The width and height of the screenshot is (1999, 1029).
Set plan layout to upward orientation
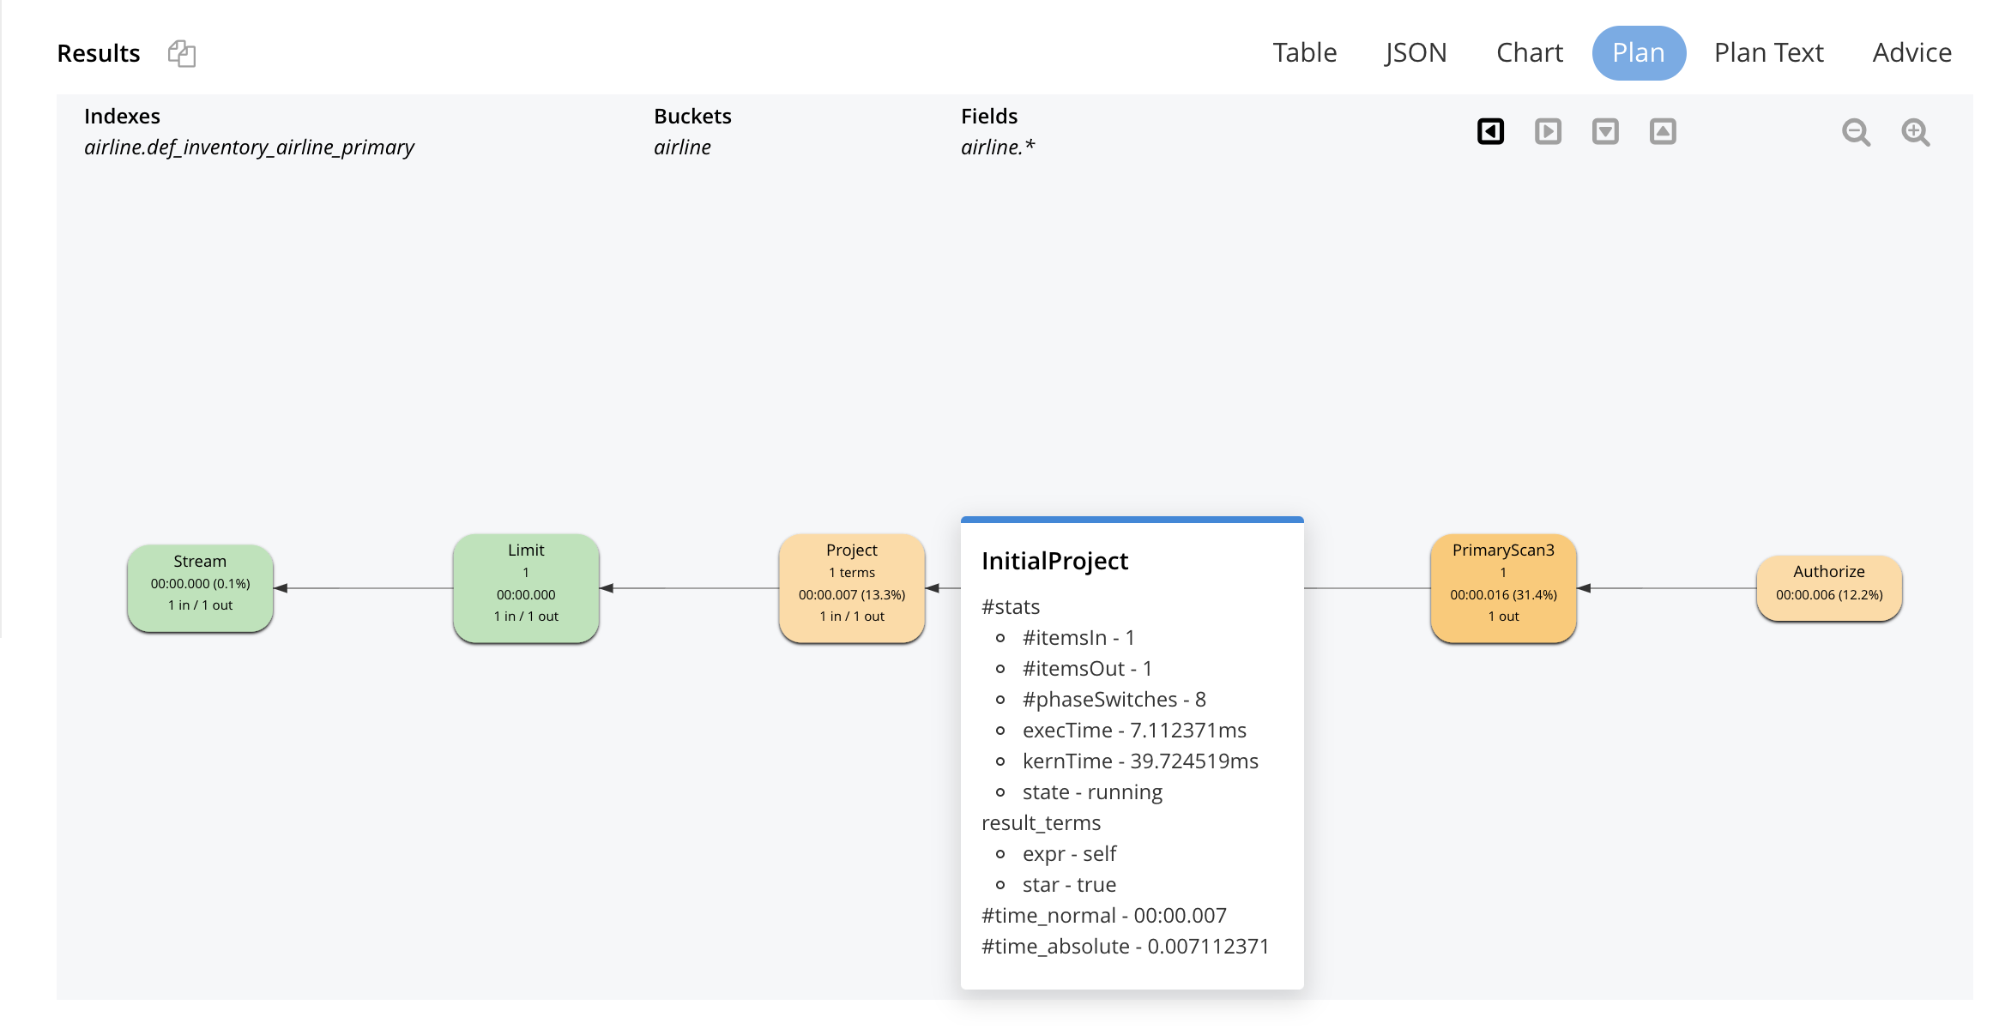point(1663,131)
